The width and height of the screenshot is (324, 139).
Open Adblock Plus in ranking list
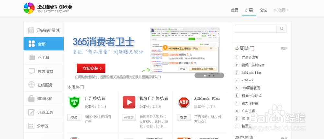coord(251,73)
